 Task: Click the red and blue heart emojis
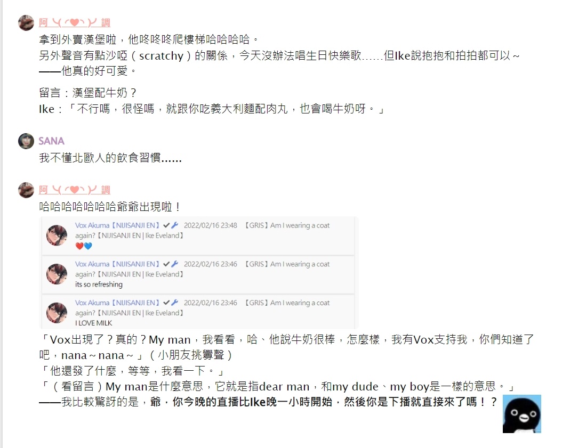[84, 246]
